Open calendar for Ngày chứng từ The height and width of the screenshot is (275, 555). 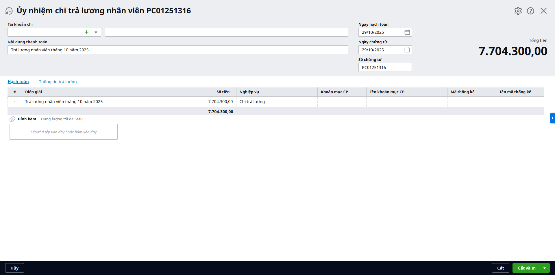point(407,50)
